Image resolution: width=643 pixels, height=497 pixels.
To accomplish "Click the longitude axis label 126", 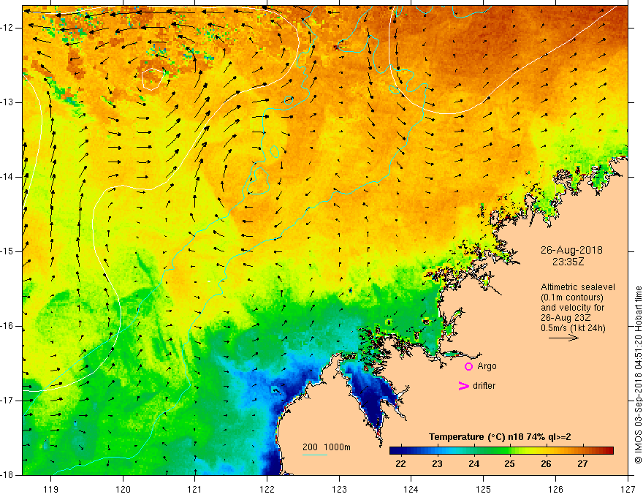I will click(x=555, y=489).
